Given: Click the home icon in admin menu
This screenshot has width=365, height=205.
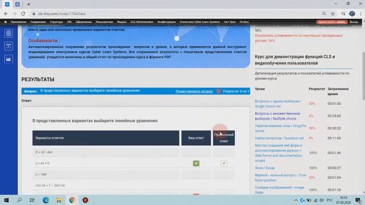Looking at the screenshot, I should click(x=5, y=22).
